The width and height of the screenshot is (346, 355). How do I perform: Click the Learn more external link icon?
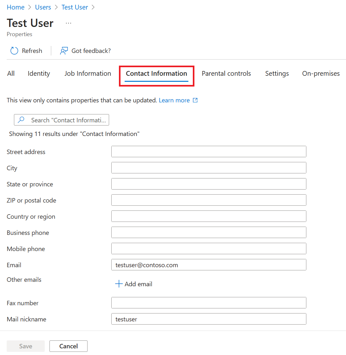195,100
